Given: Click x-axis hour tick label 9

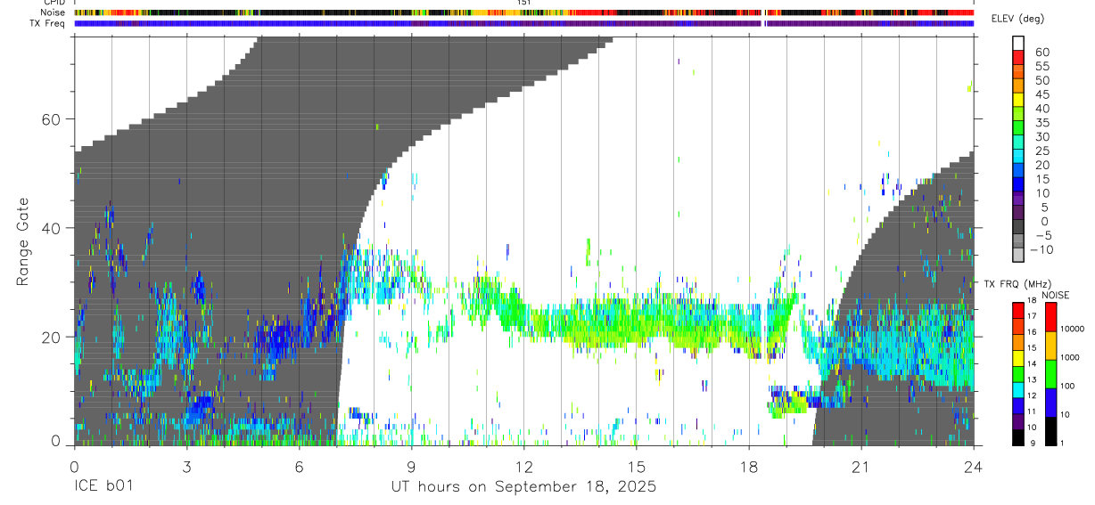Looking at the screenshot, I should (x=411, y=467).
